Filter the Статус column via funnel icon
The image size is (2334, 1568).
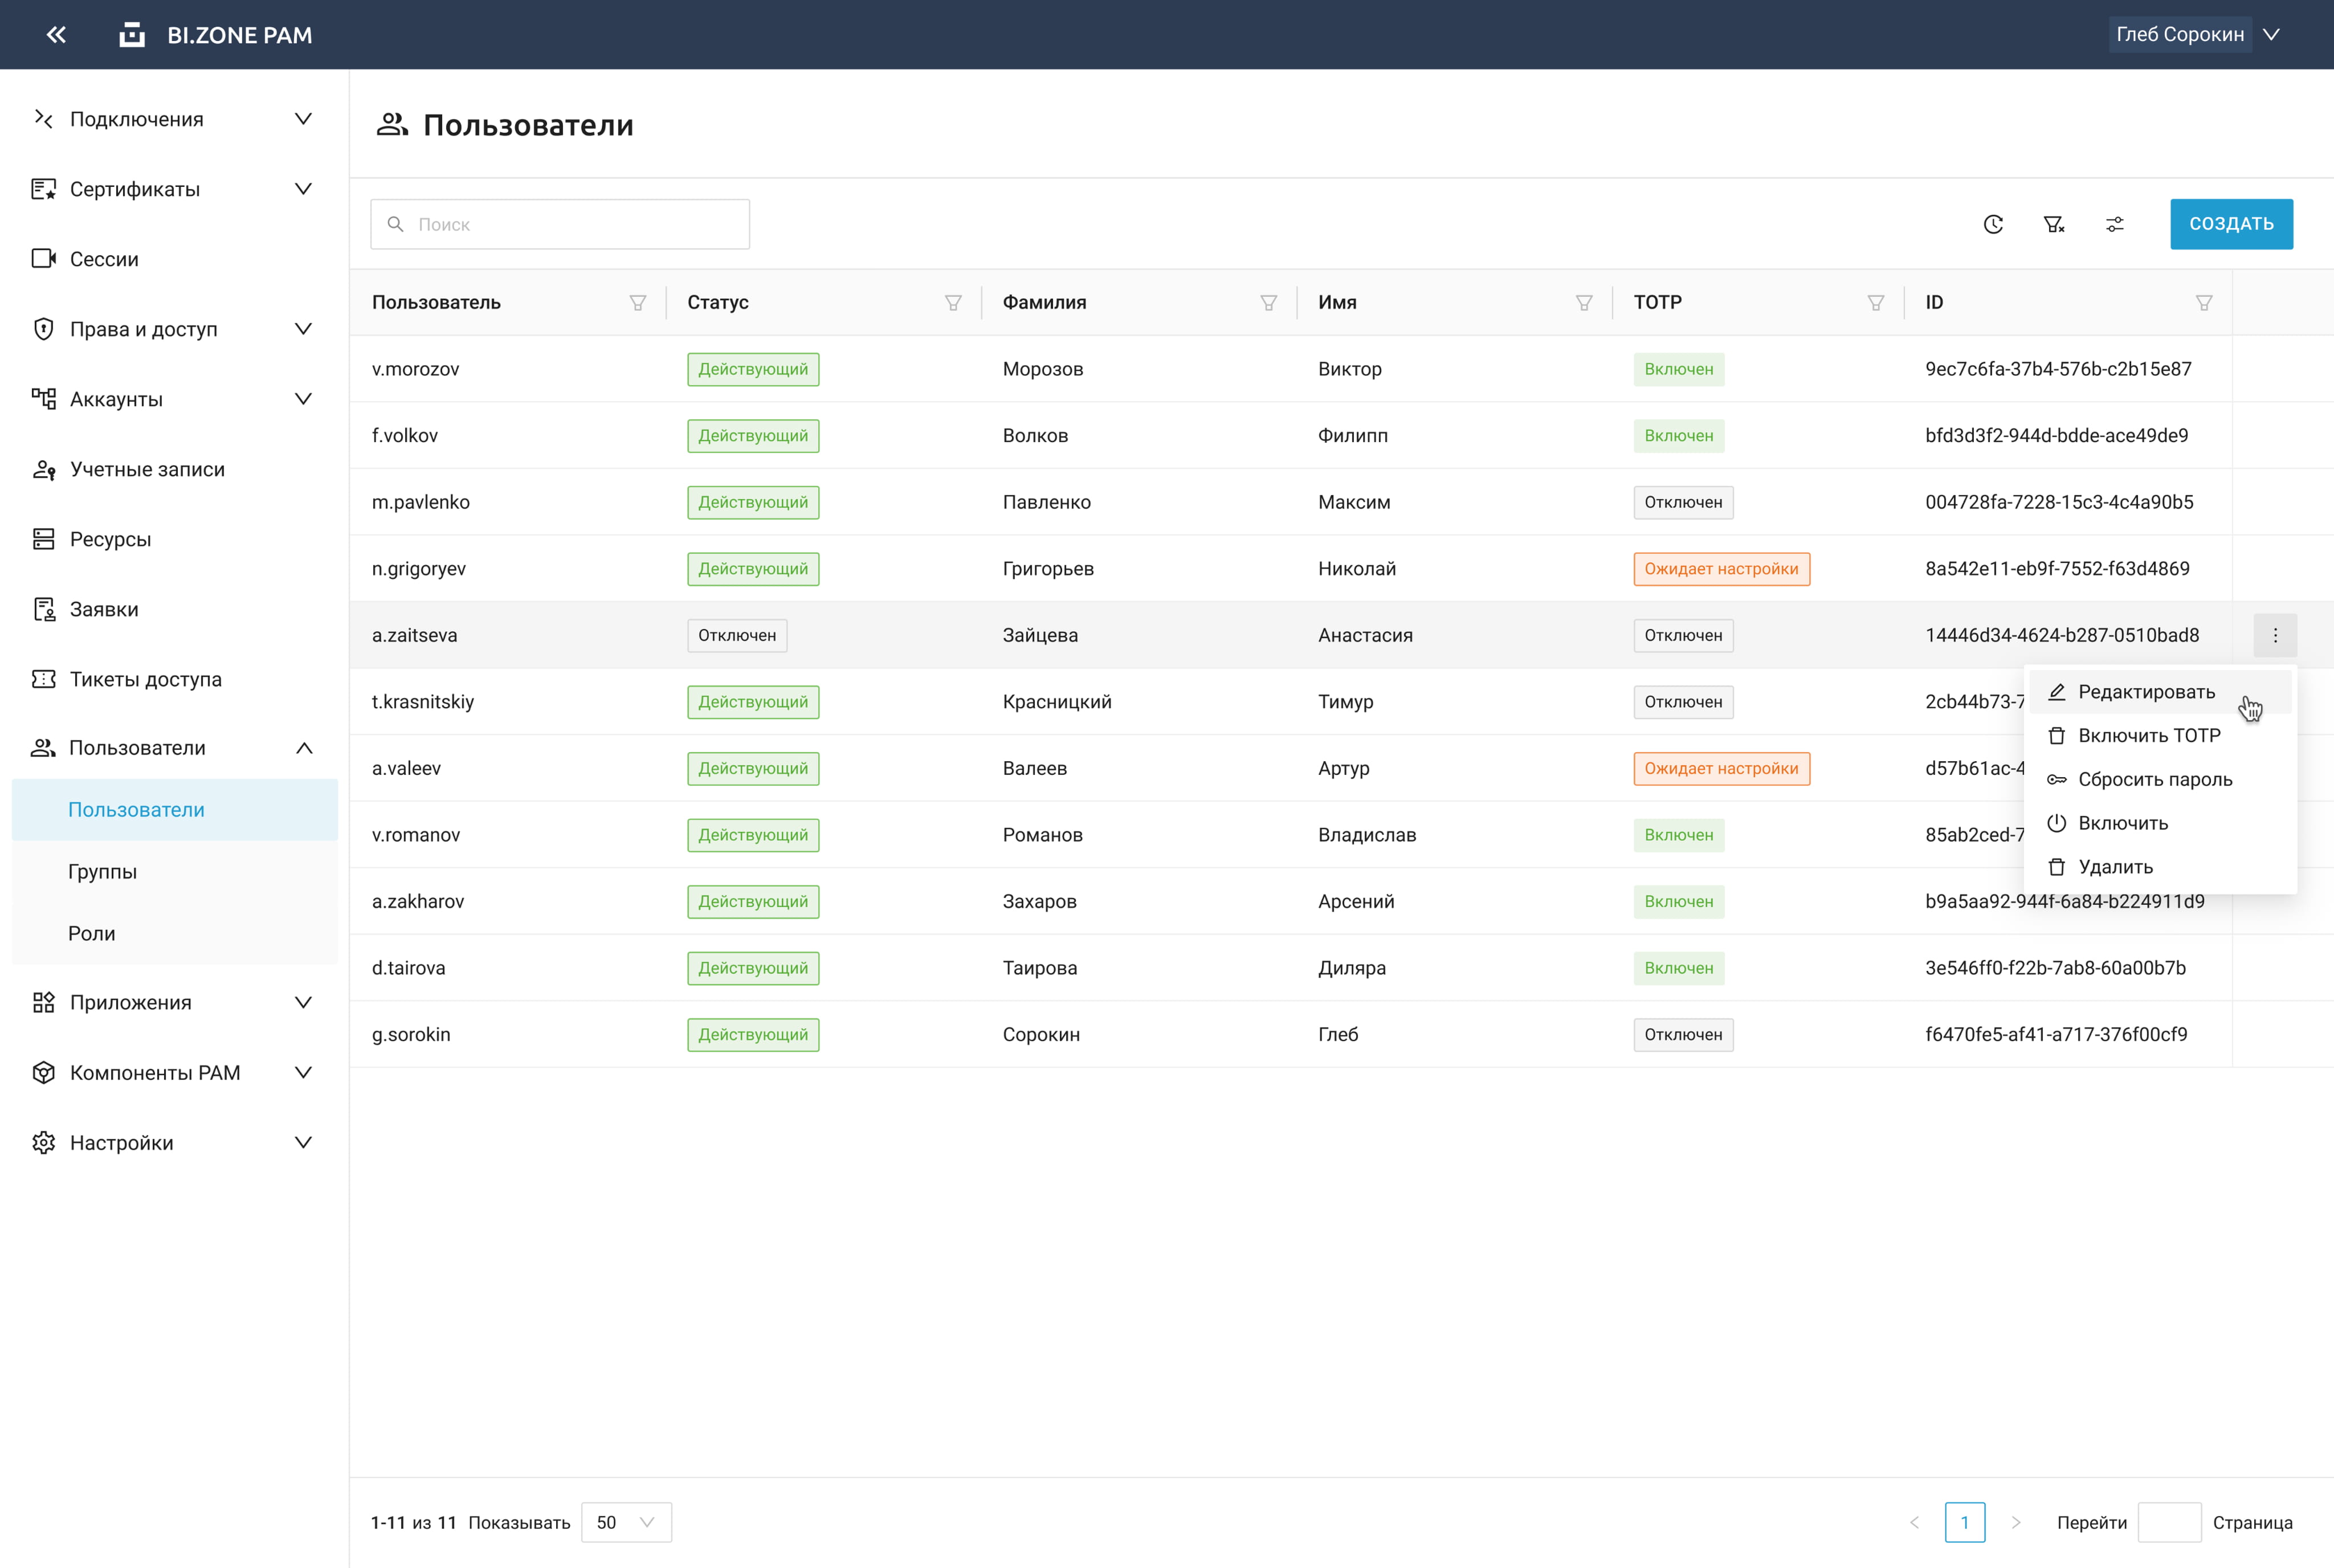[x=953, y=303]
